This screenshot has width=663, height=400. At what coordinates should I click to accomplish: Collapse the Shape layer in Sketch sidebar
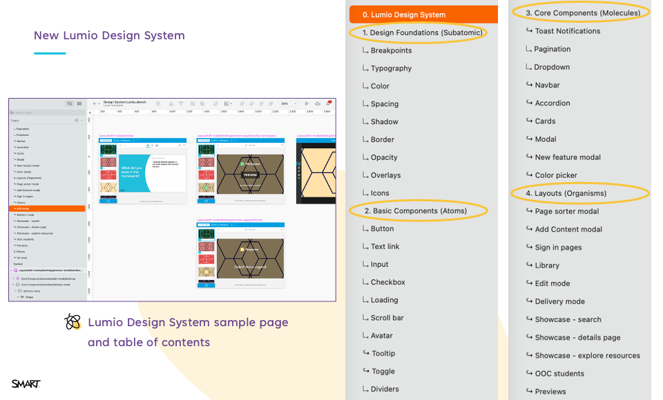(x=18, y=297)
